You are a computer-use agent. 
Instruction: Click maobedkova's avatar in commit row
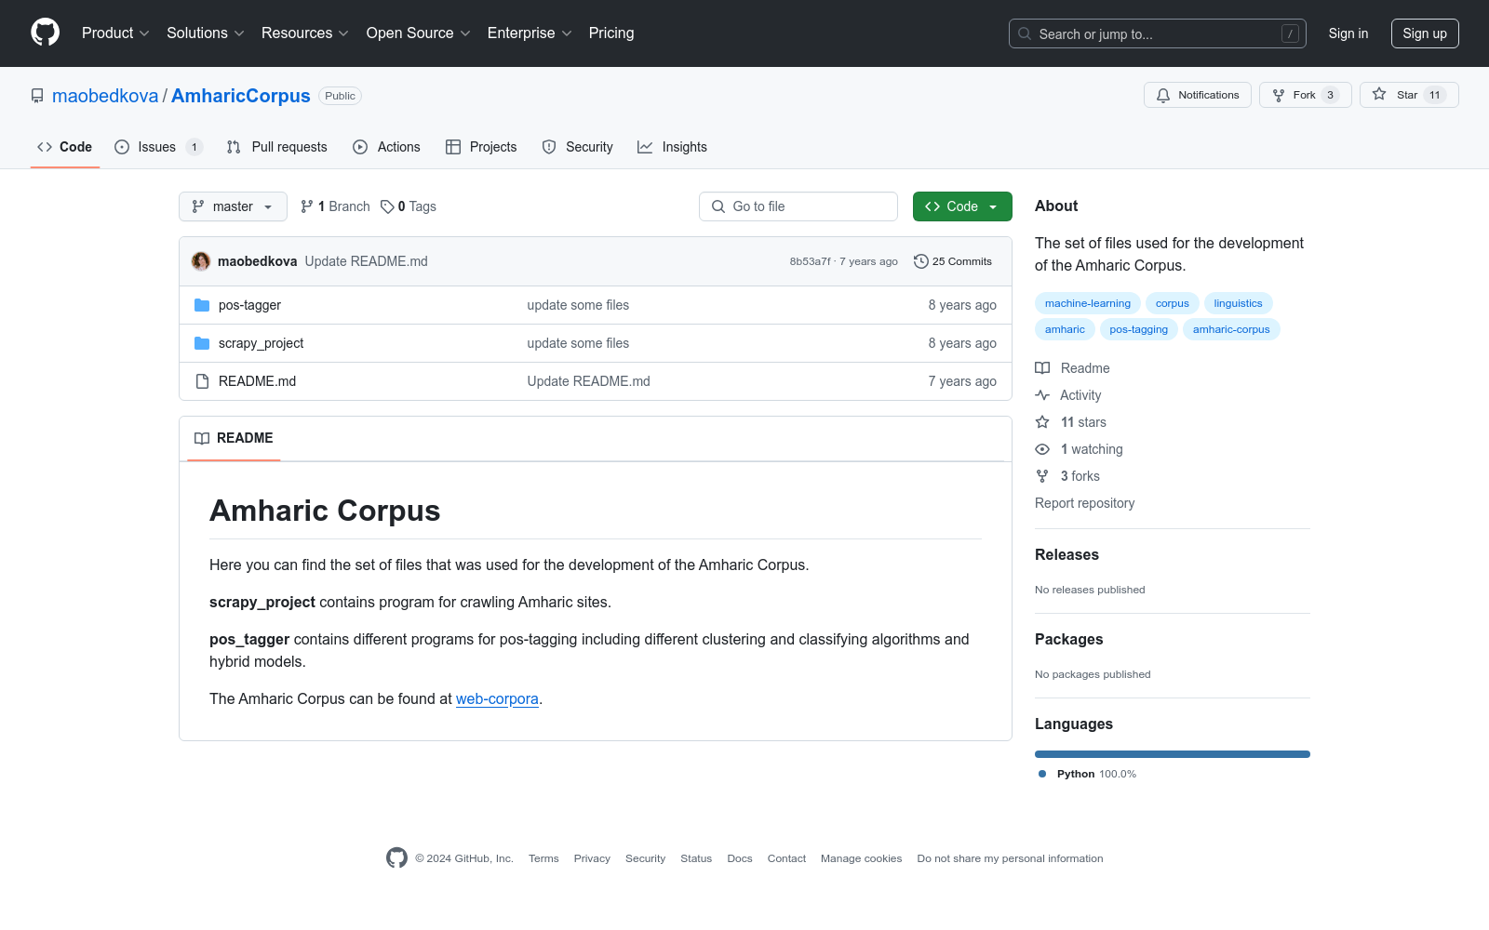pyautogui.click(x=201, y=261)
